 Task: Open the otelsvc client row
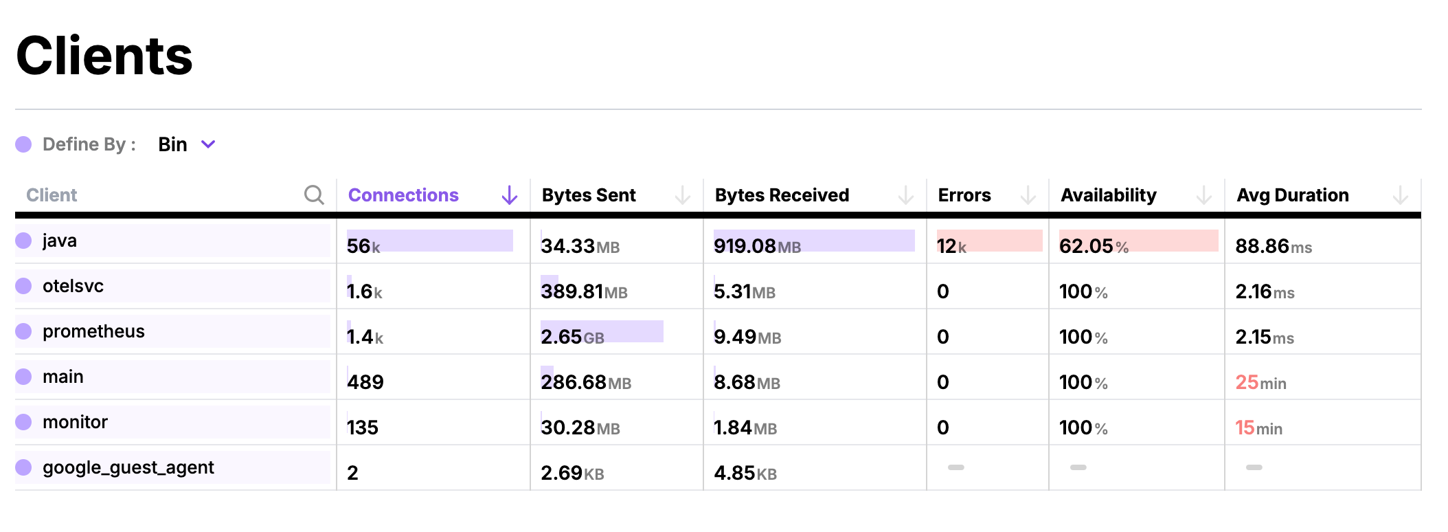73,286
